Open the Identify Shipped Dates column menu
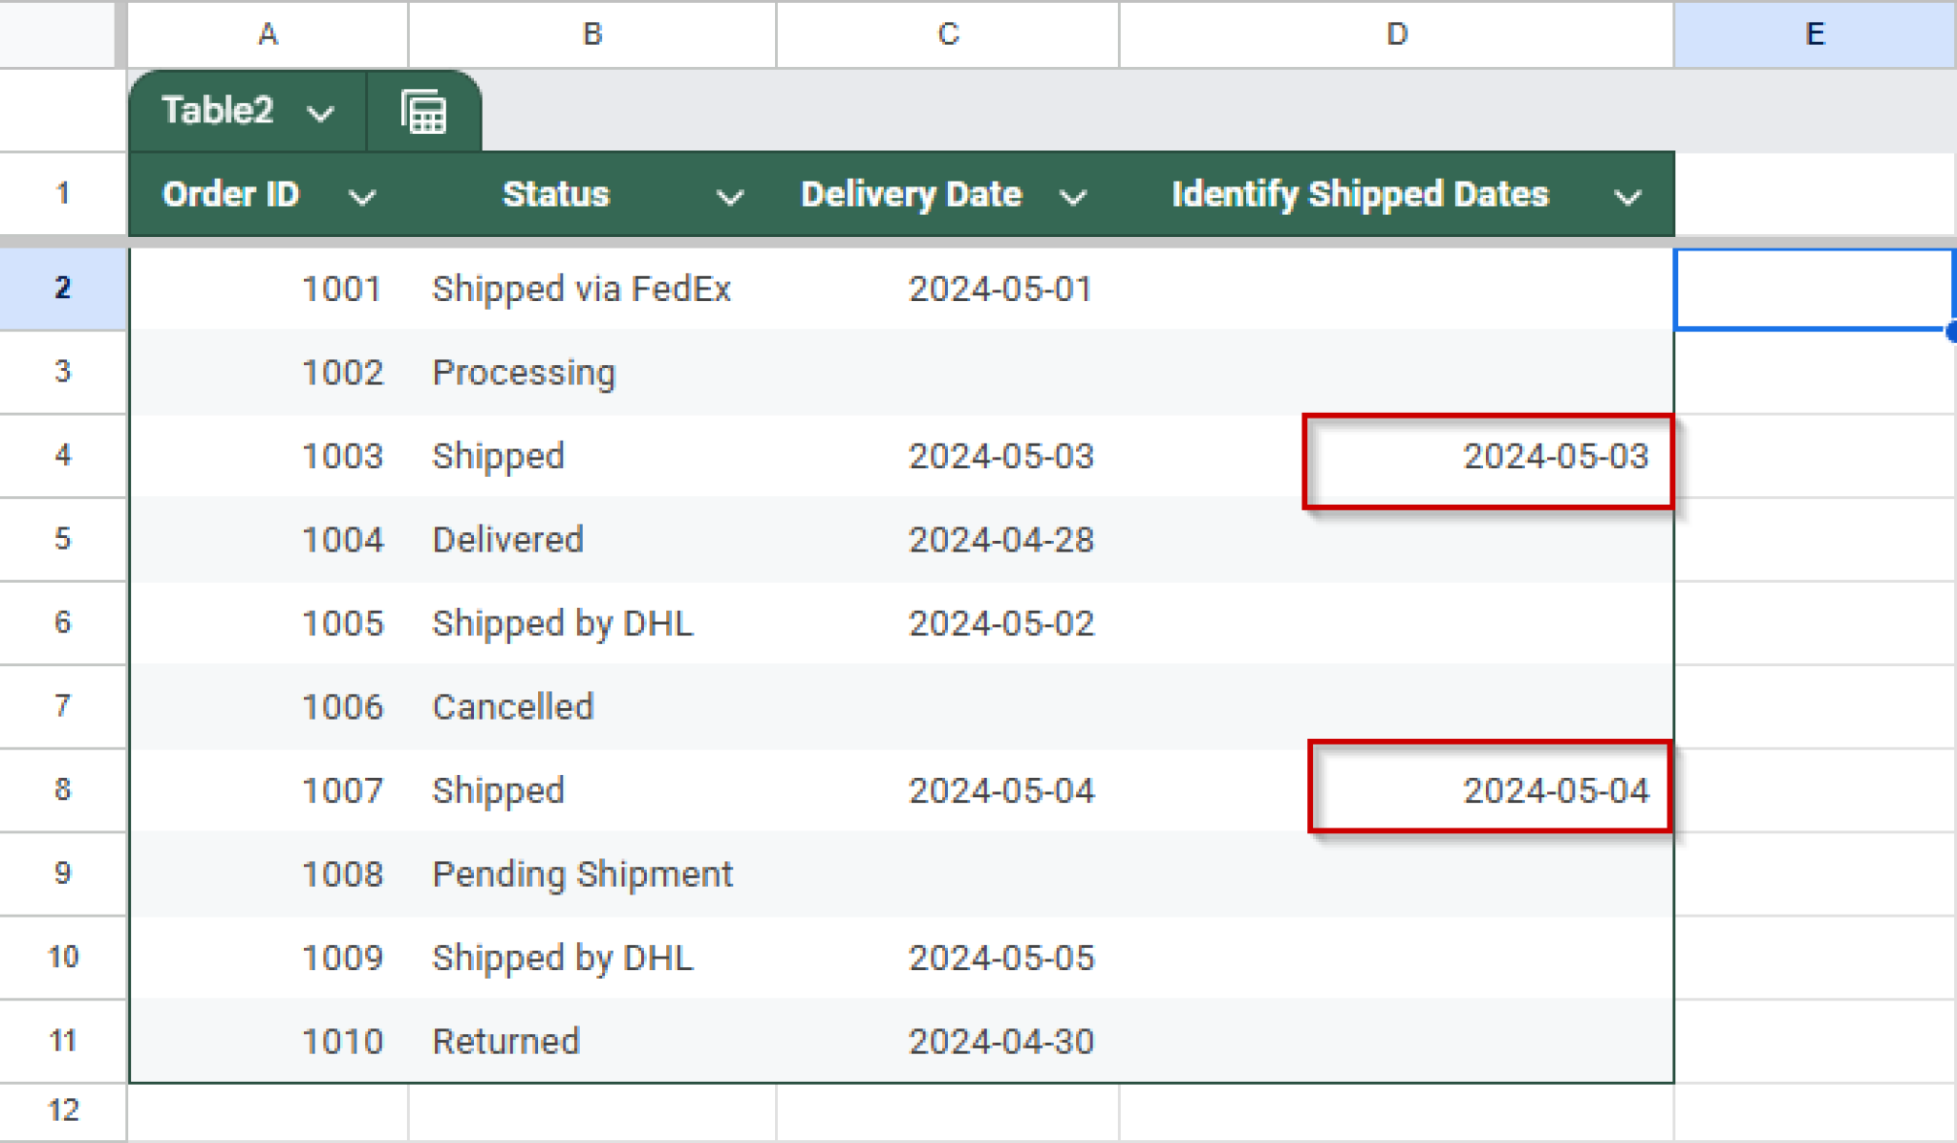The image size is (1957, 1143). 1627,195
